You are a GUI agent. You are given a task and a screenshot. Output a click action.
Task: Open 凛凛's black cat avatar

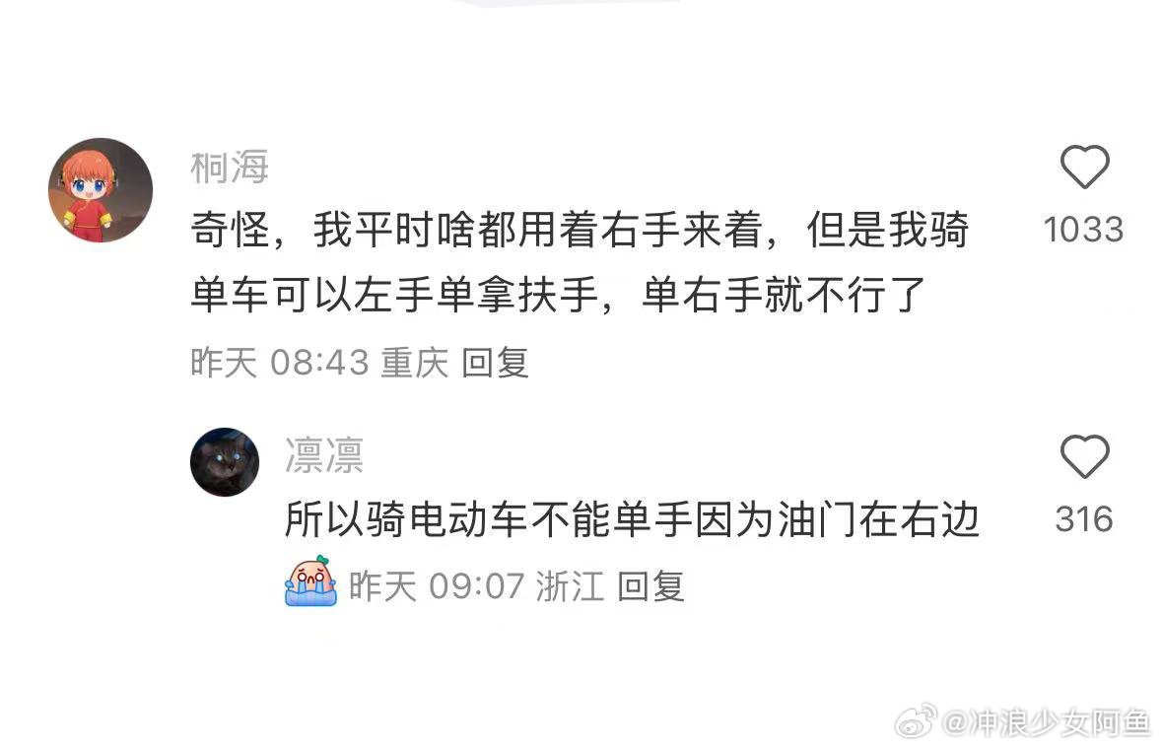tap(225, 461)
